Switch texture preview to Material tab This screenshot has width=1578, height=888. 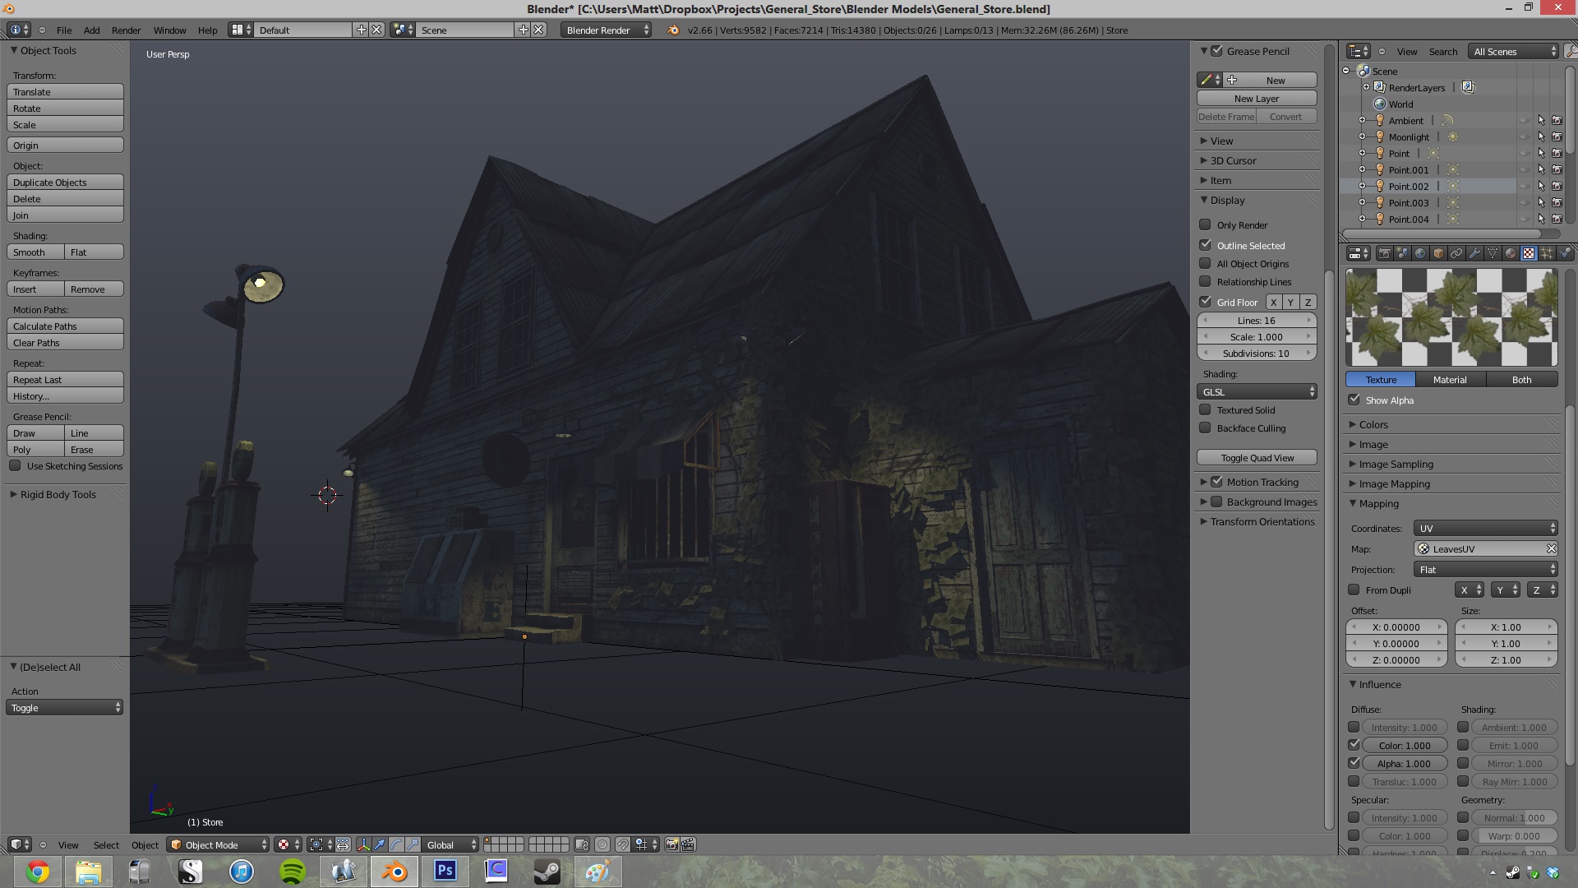tap(1450, 380)
